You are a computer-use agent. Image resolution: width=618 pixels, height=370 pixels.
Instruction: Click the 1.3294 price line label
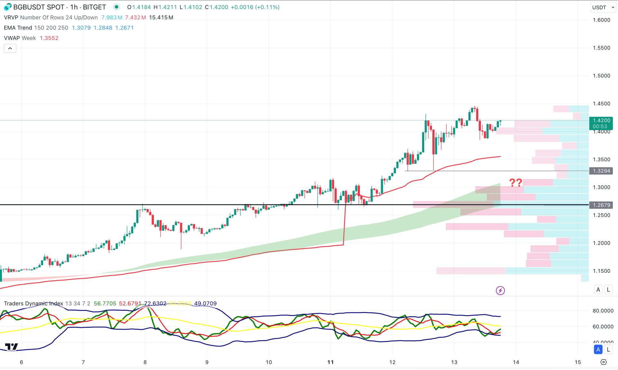[x=601, y=171]
